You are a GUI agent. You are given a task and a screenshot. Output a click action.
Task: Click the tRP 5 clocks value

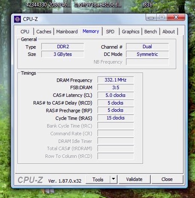pyautogui.click(x=115, y=110)
